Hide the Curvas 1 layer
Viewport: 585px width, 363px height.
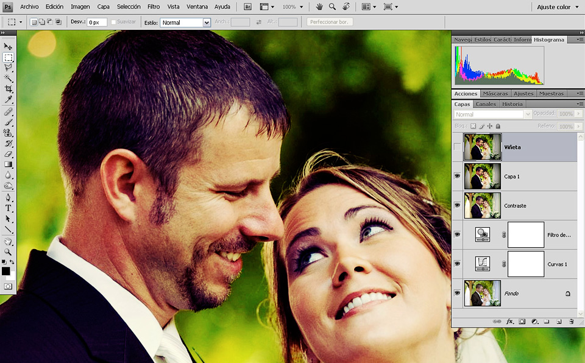pos(457,264)
